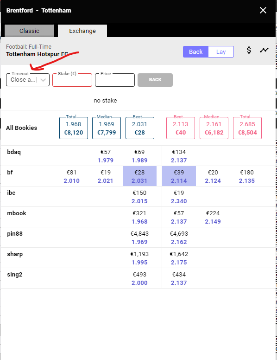
Task: Open the Timeout dropdown
Action: 28,80
